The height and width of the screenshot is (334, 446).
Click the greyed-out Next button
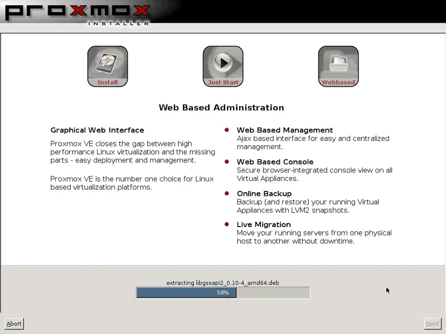[x=433, y=323]
